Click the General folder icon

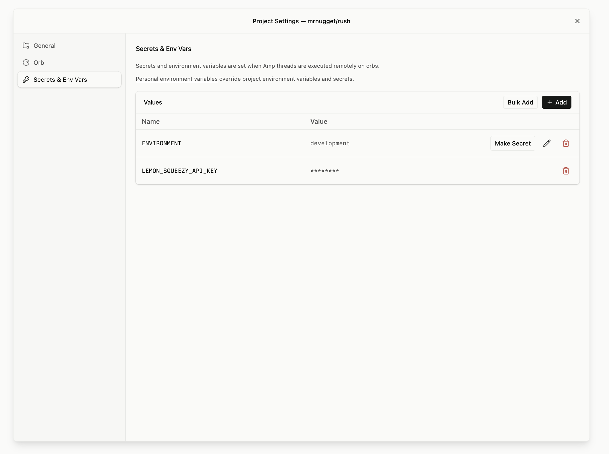coord(26,45)
